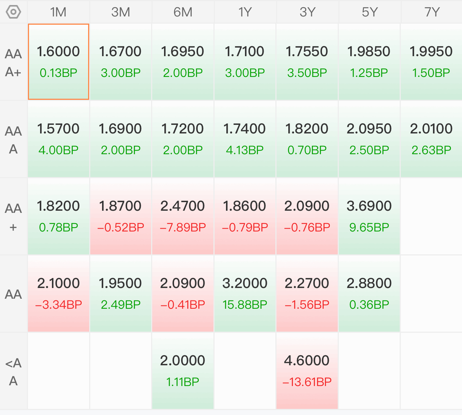Viewport: 462px width, 415px height.
Task: Click the 7Y column header
Action: tap(432, 12)
